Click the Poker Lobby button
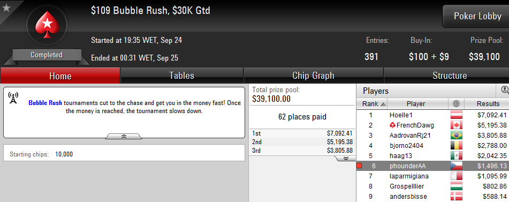509x202 pixels. pos(477,16)
